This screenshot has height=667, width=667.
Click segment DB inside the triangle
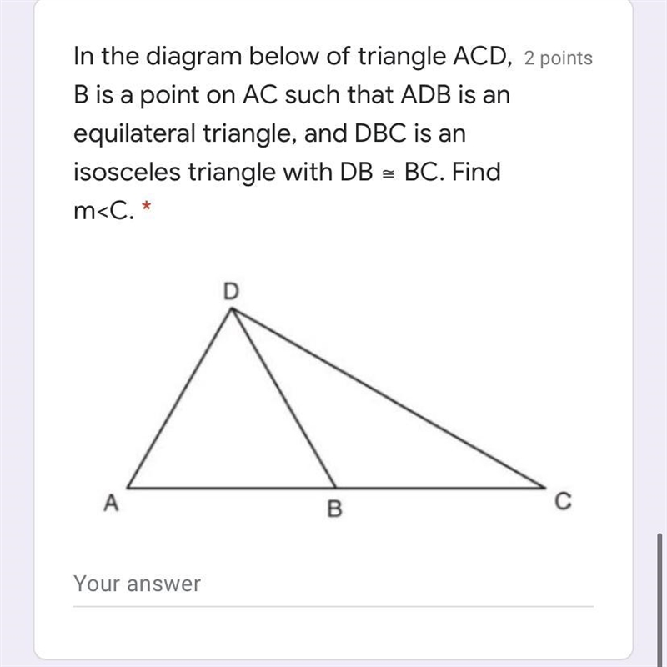283,399
